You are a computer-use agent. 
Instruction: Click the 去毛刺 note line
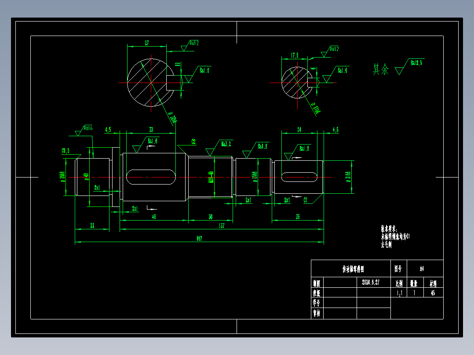pos(386,245)
